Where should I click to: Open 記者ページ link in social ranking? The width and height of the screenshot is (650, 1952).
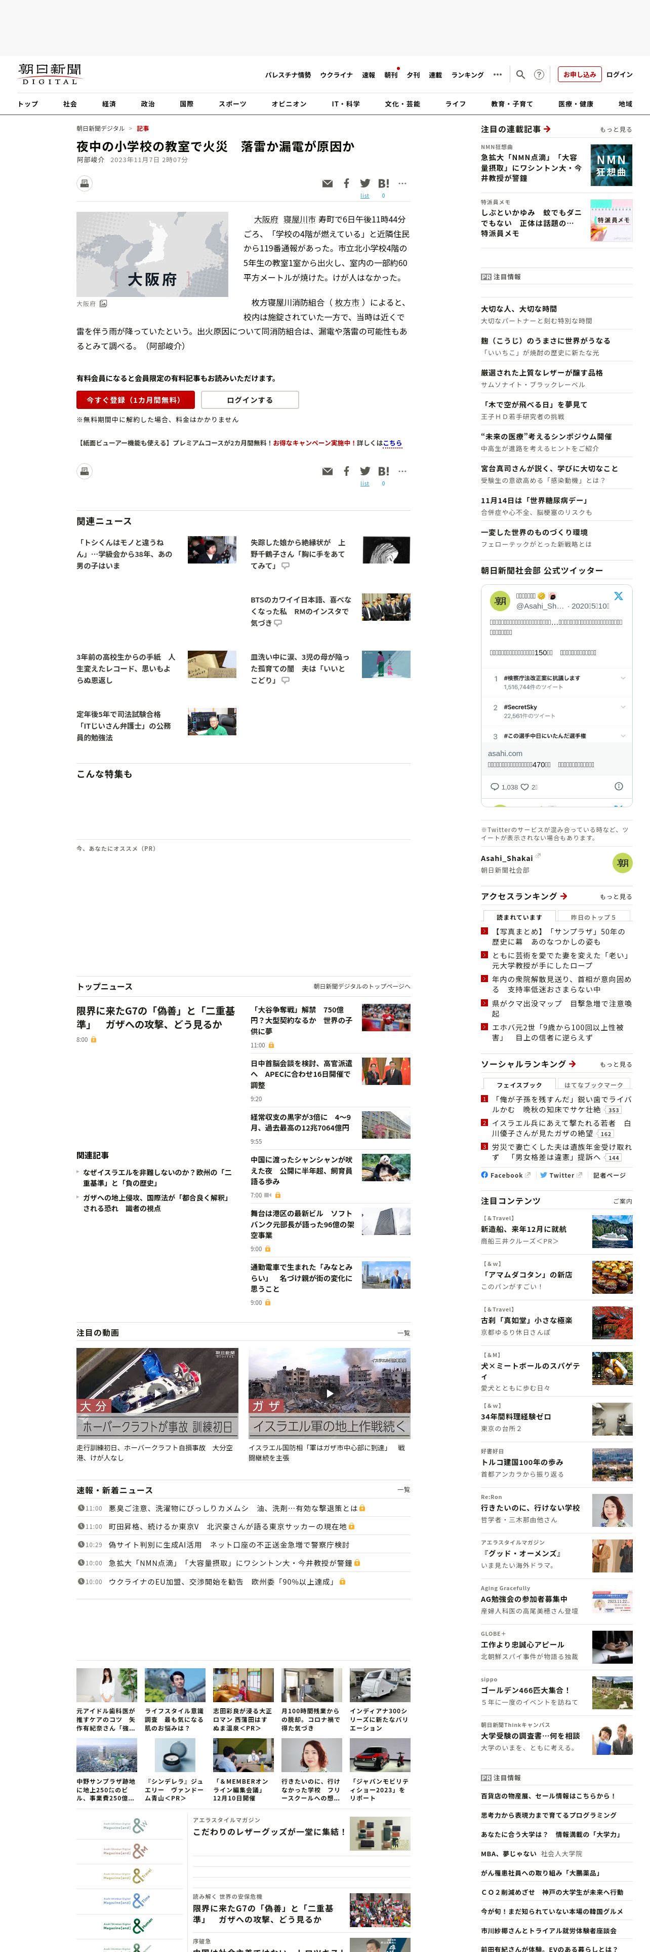(x=609, y=1175)
